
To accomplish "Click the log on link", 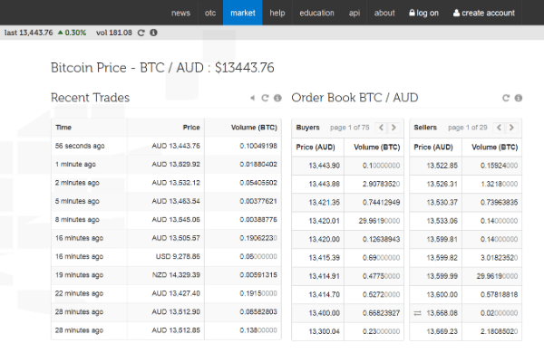I will pyautogui.click(x=423, y=13).
